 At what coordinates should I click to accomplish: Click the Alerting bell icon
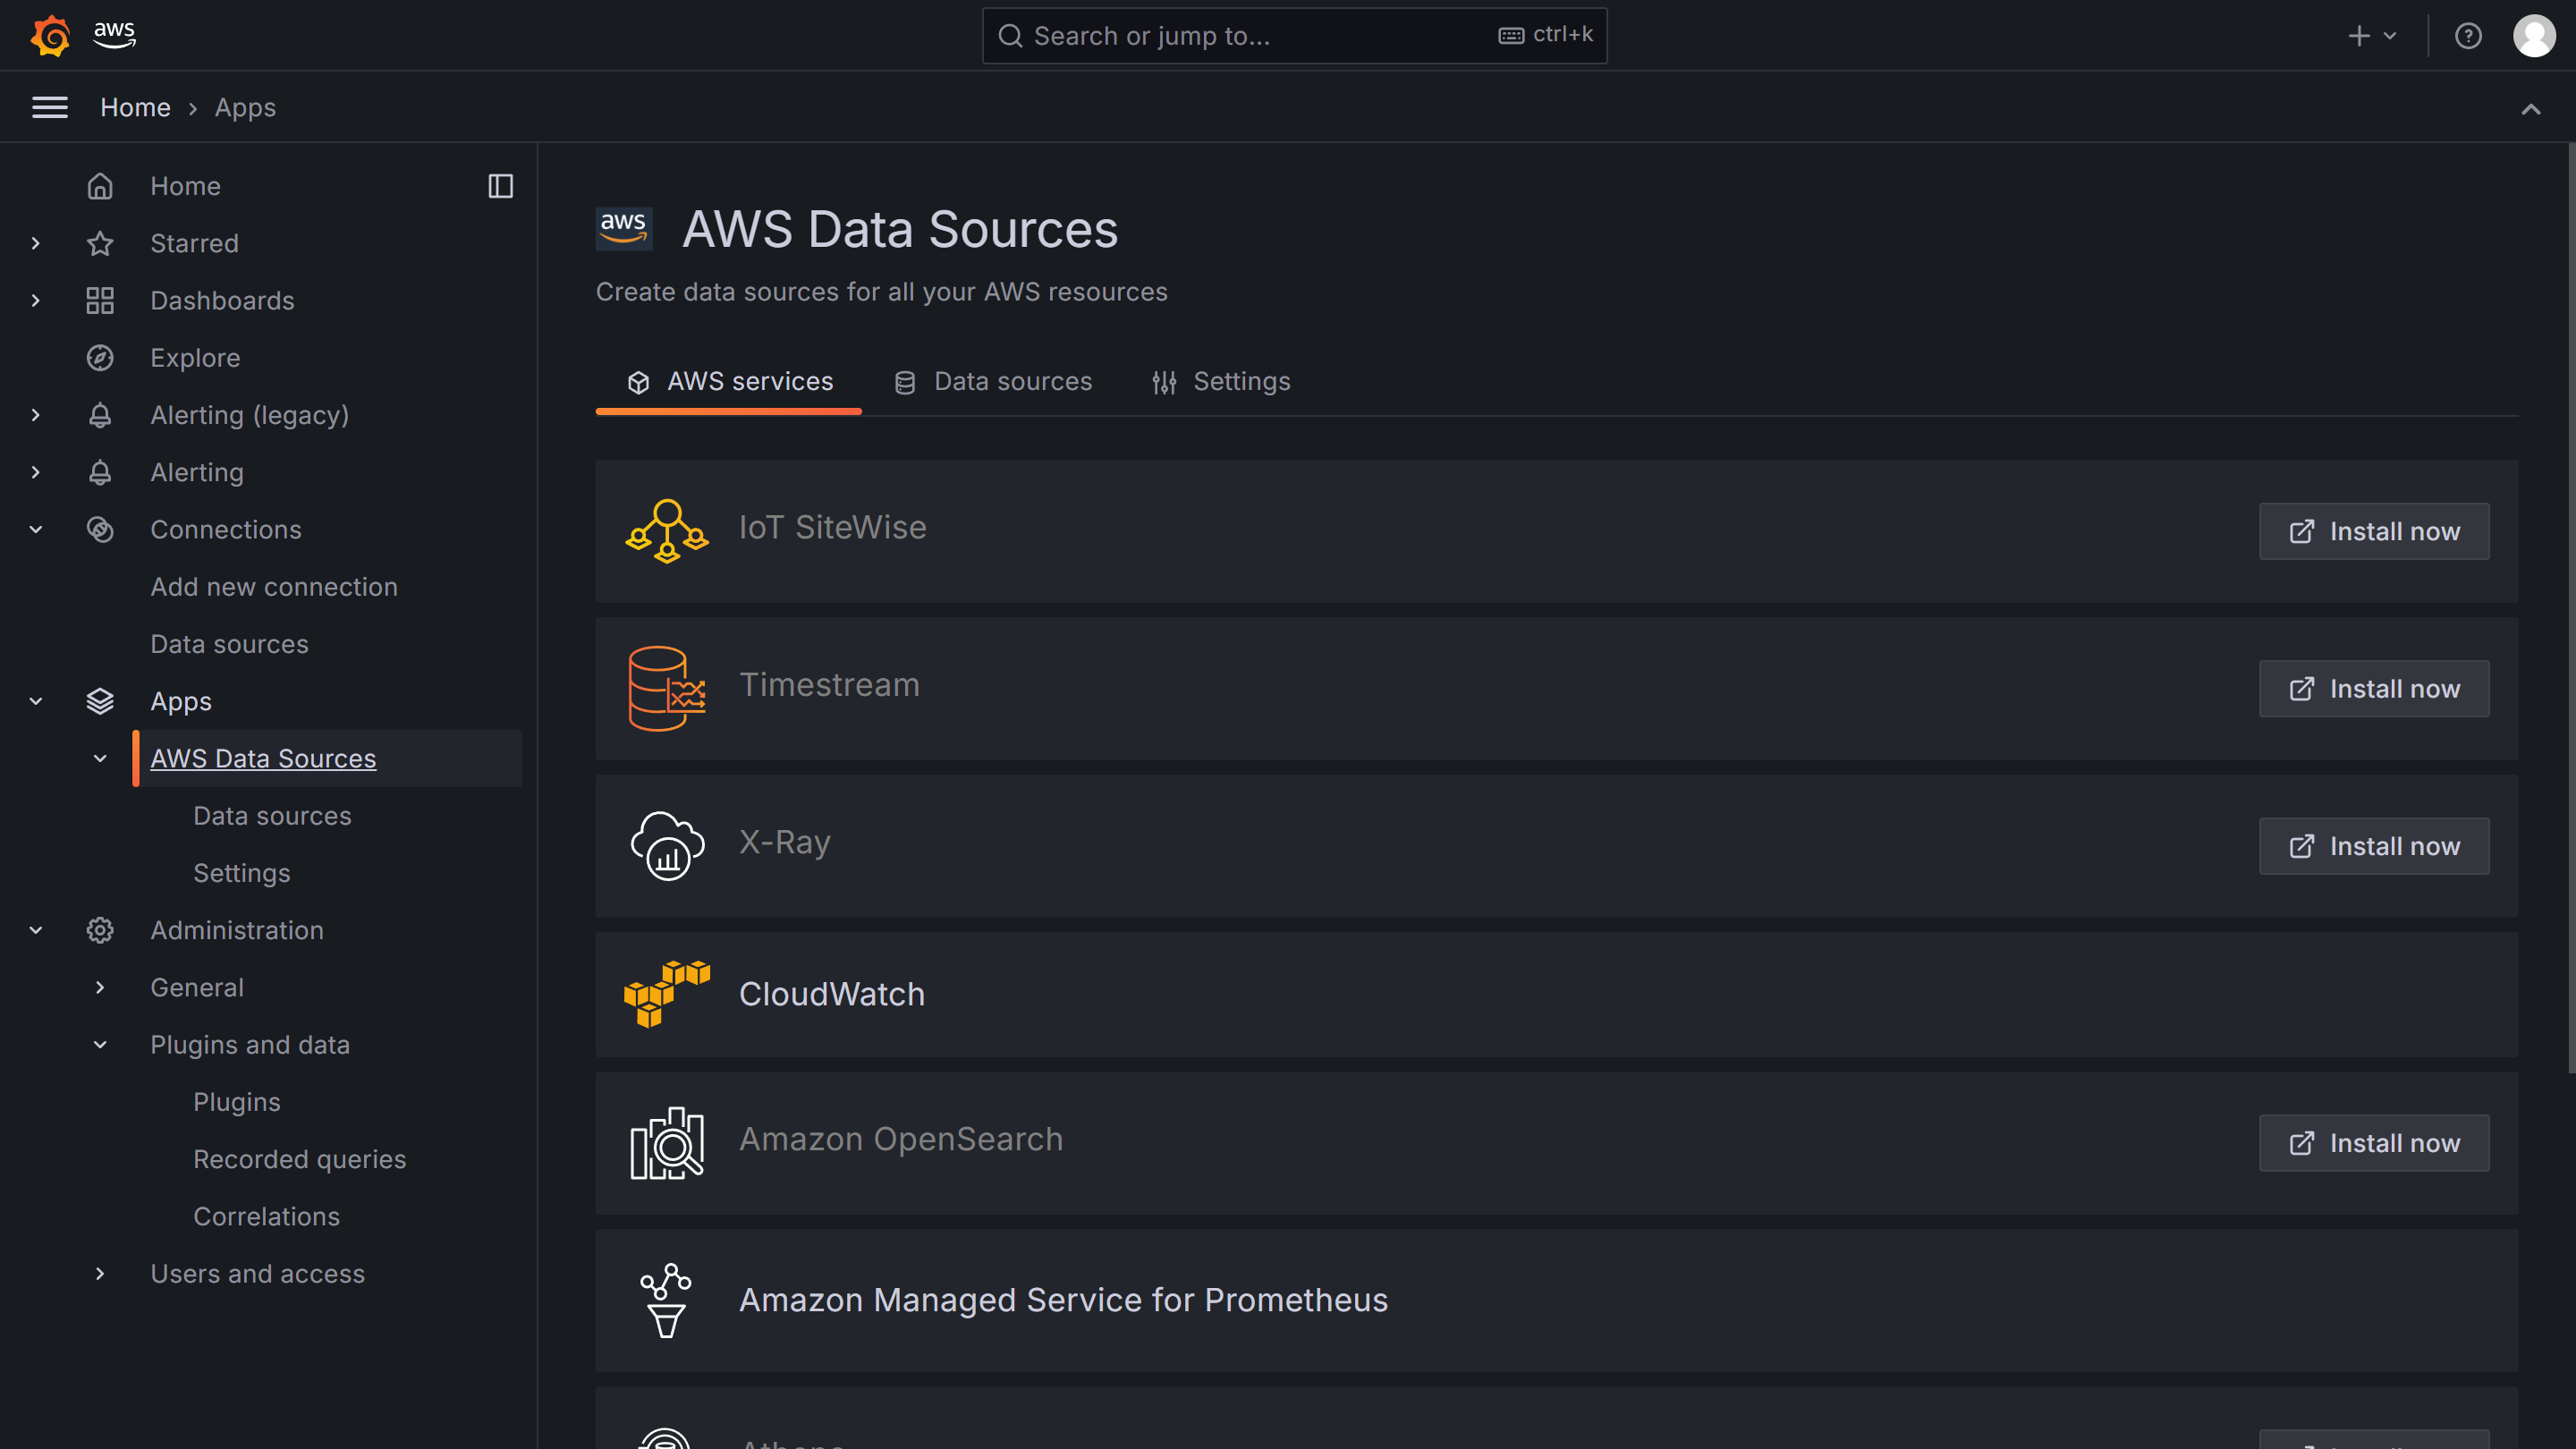[x=100, y=472]
